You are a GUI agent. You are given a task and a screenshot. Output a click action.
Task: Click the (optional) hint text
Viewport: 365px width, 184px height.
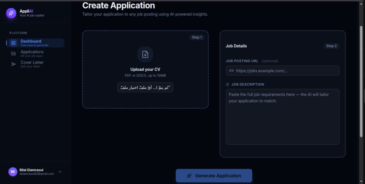pos(270,61)
